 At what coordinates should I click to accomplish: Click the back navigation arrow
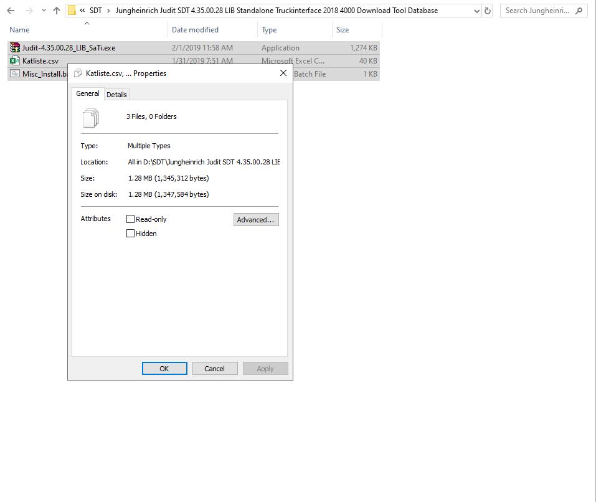(10, 11)
